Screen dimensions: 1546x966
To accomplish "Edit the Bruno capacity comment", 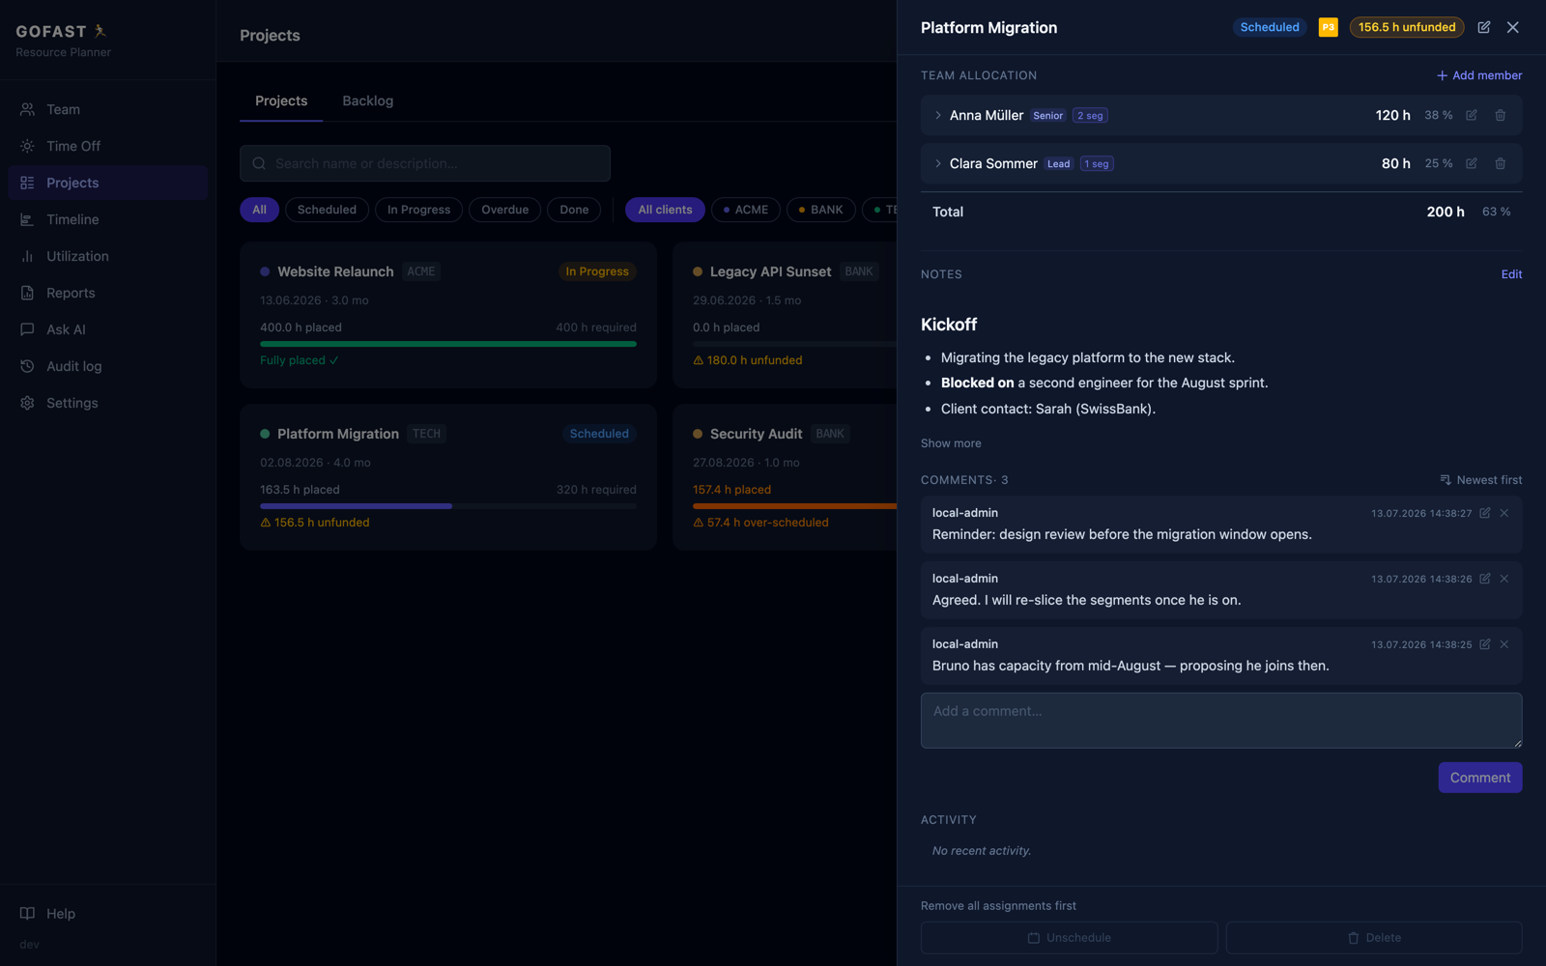I will coord(1485,644).
